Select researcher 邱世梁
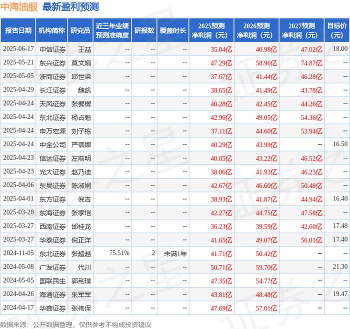The image size is (350, 329). click(x=81, y=76)
